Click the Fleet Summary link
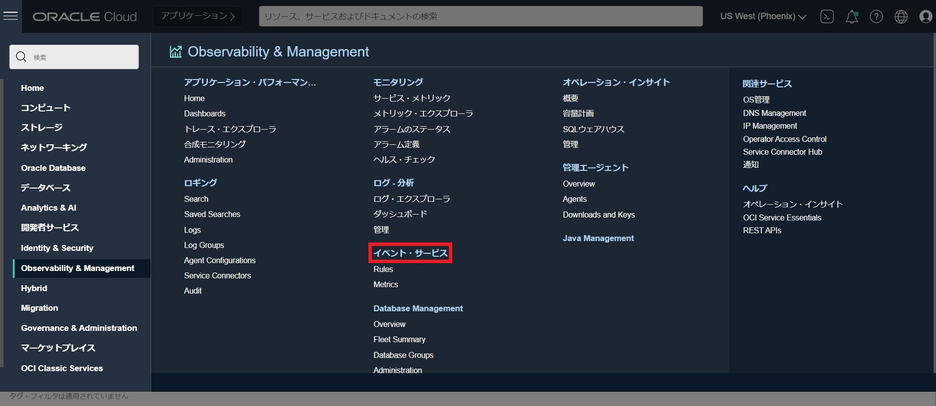936x406 pixels. pos(399,339)
